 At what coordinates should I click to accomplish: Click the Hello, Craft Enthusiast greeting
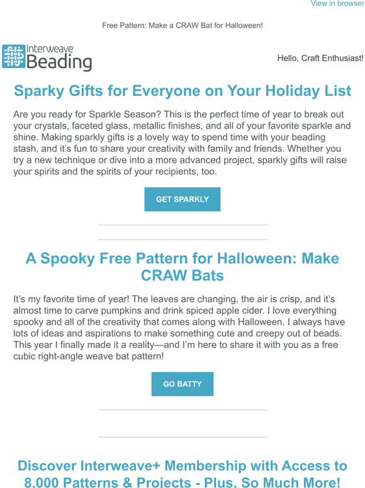(320, 58)
